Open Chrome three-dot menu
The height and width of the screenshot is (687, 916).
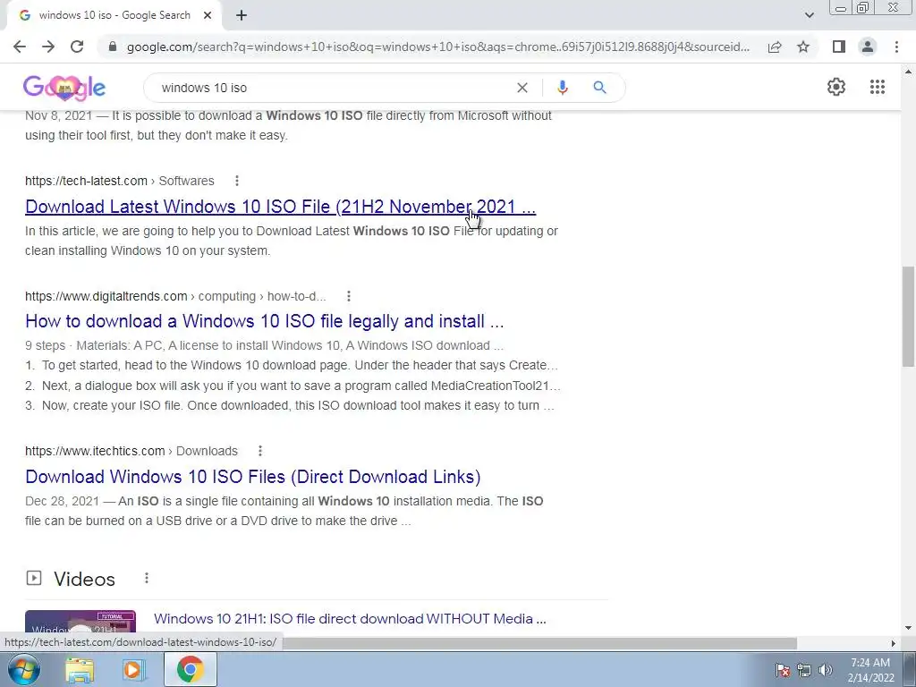pyautogui.click(x=896, y=47)
